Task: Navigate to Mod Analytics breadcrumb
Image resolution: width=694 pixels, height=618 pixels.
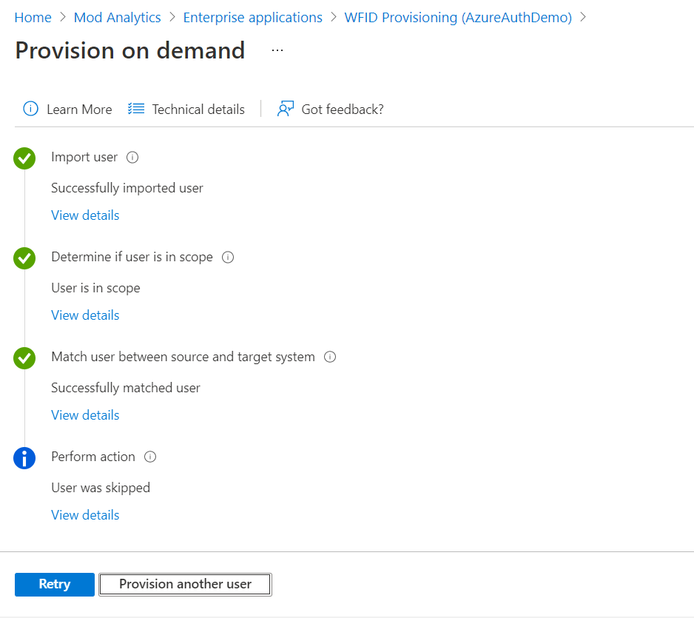Action: (x=118, y=17)
